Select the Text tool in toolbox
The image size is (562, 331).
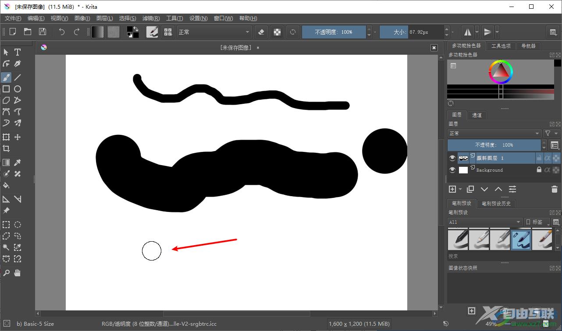(18, 52)
